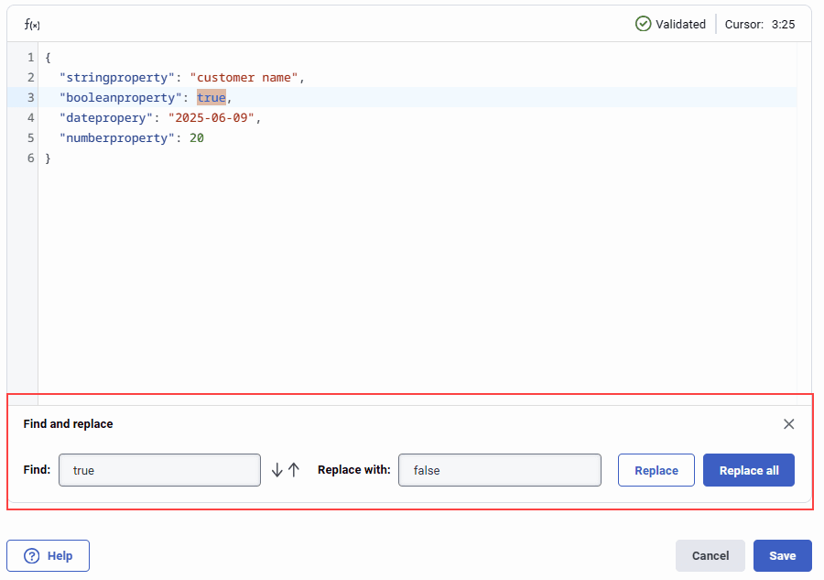Screen dimensions: 824x580
Task: Select the highlighted word true on line 3
Action: [x=211, y=97]
